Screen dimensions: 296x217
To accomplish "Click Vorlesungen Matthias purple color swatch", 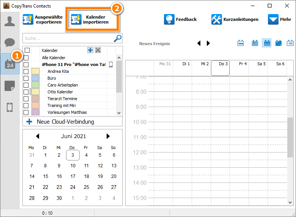I will point(36,112).
